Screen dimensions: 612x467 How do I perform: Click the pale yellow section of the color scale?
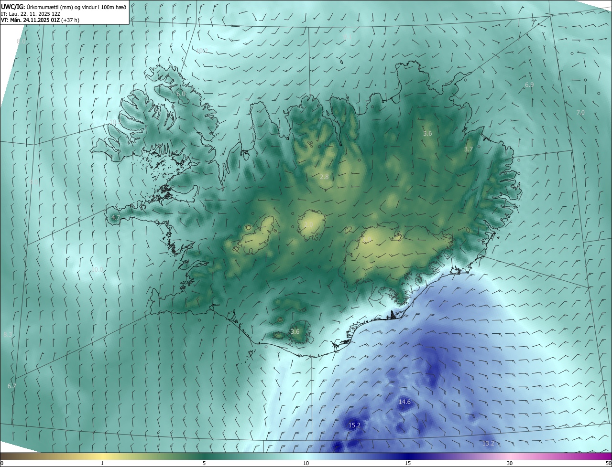point(102,456)
